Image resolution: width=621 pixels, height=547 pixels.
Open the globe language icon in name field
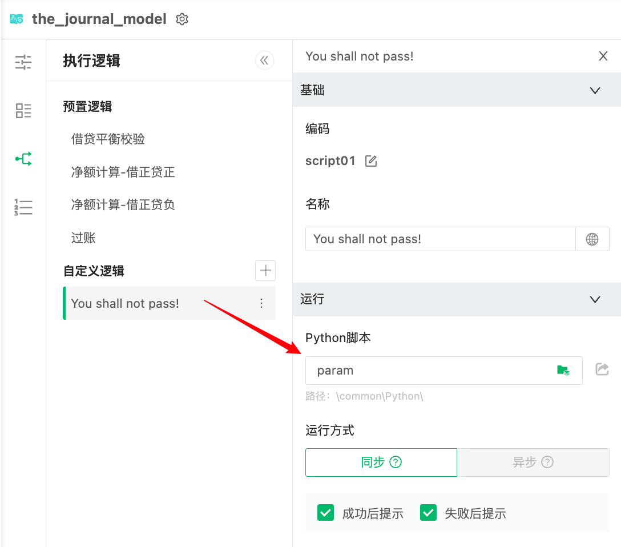coord(592,239)
